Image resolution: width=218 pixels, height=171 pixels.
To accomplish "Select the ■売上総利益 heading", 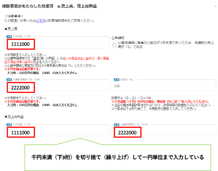I will click(14, 117).
